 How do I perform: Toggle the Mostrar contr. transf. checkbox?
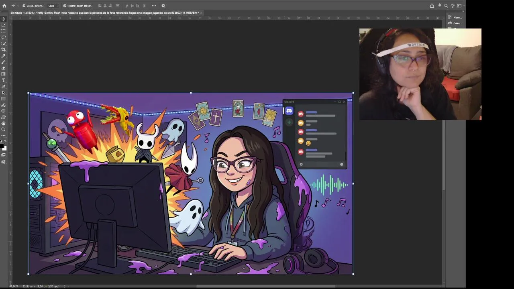coord(65,6)
